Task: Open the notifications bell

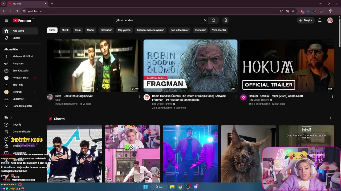Action: 320,20
